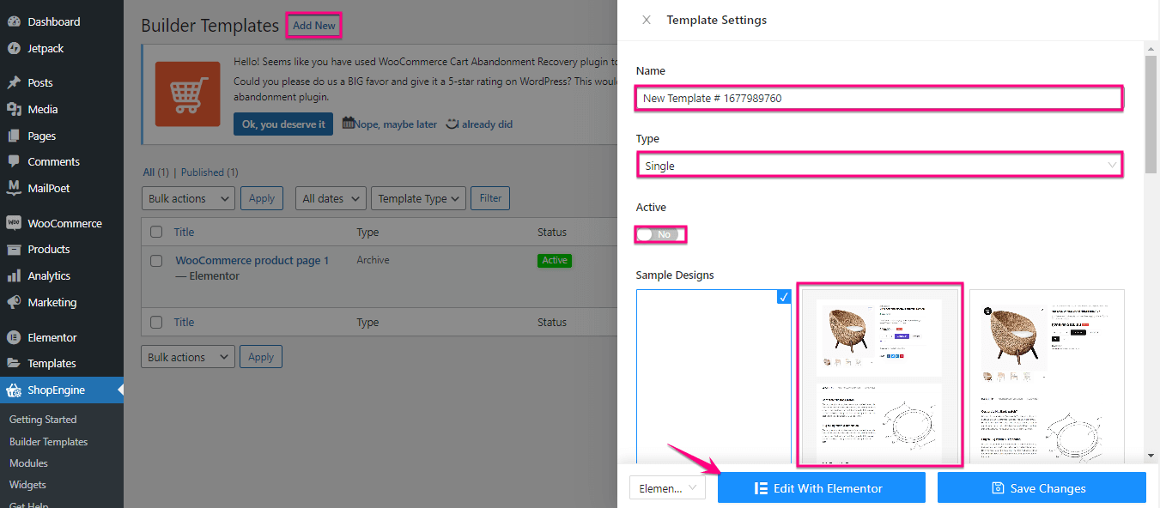Click the Dashboard gauge icon

(14, 21)
